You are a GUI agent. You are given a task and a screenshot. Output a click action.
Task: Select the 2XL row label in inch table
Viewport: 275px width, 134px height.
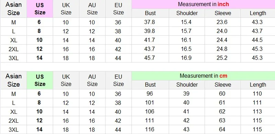click(13, 49)
